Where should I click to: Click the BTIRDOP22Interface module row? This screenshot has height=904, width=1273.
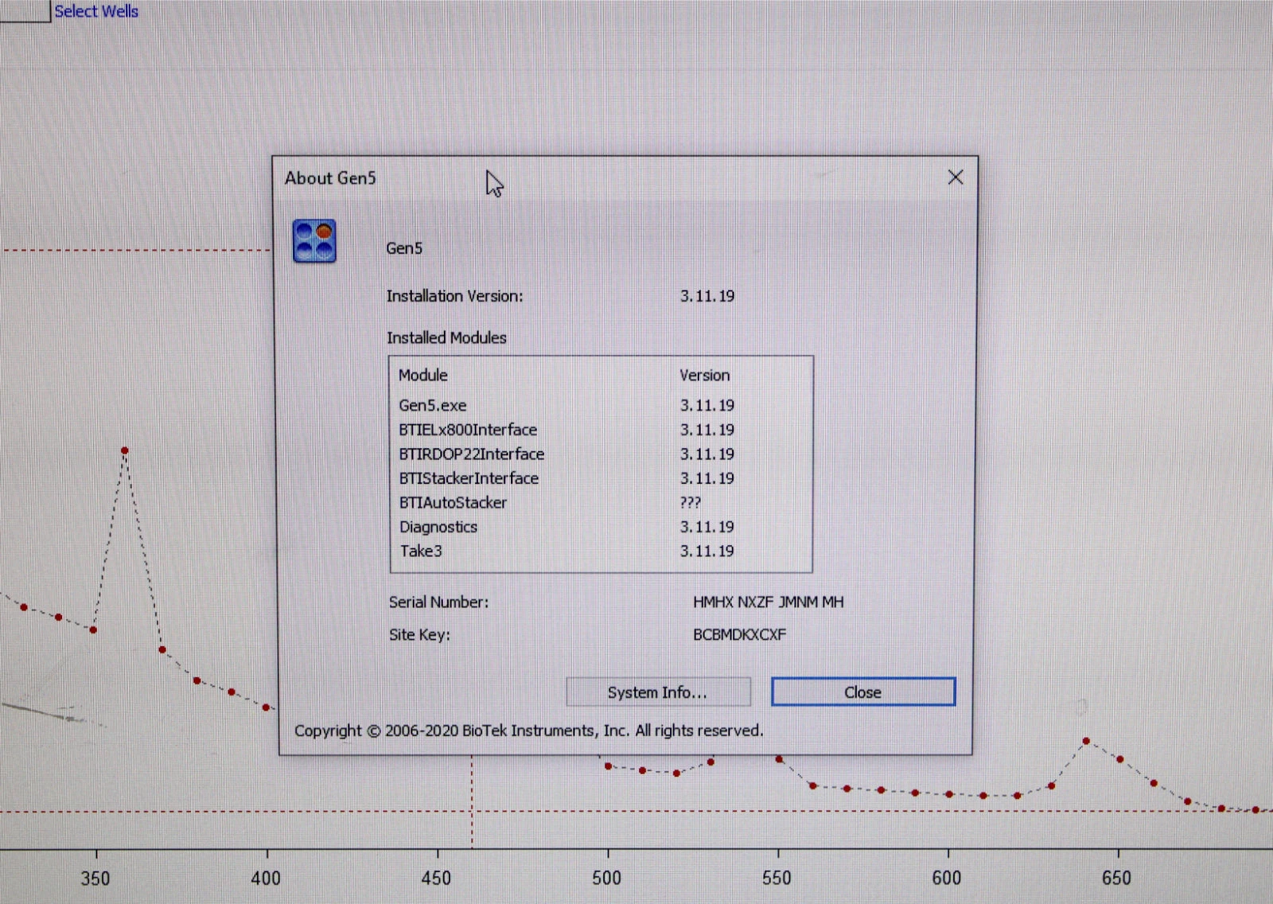pyautogui.click(x=472, y=454)
